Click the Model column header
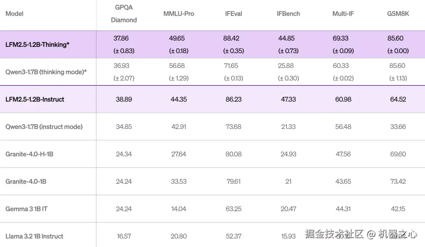Viewport: 425px width, 247px height. 15,14
